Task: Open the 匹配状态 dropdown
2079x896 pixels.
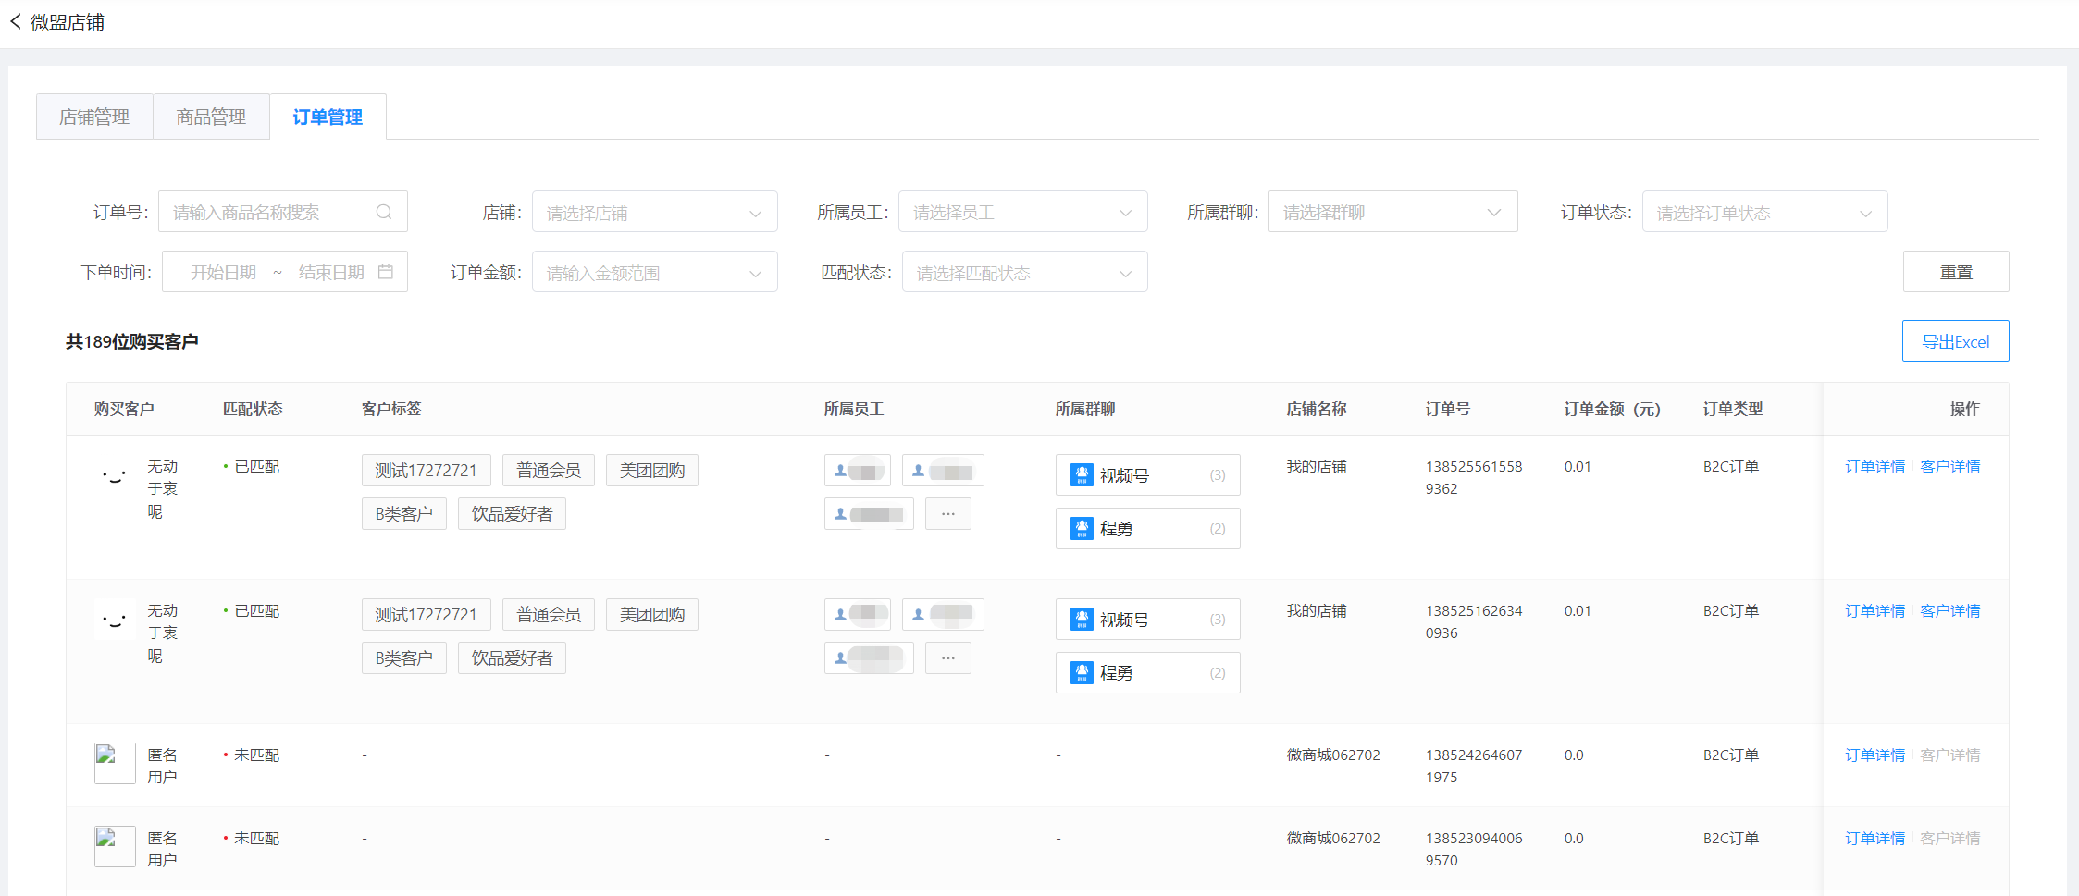Action: [x=1024, y=272]
